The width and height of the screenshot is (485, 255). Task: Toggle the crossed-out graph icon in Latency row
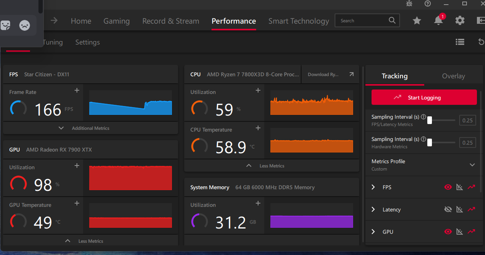pyautogui.click(x=460, y=210)
